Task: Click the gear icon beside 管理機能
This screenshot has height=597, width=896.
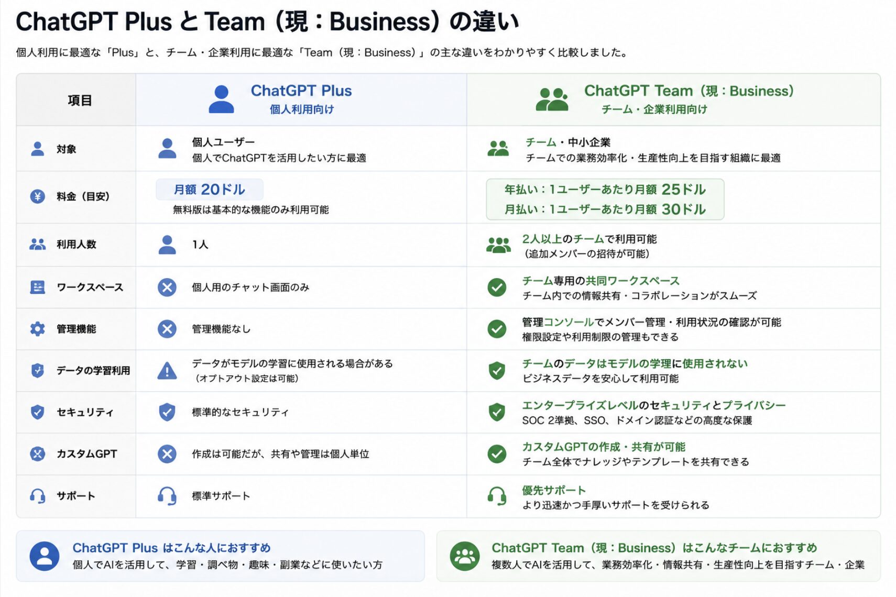Action: 37,329
